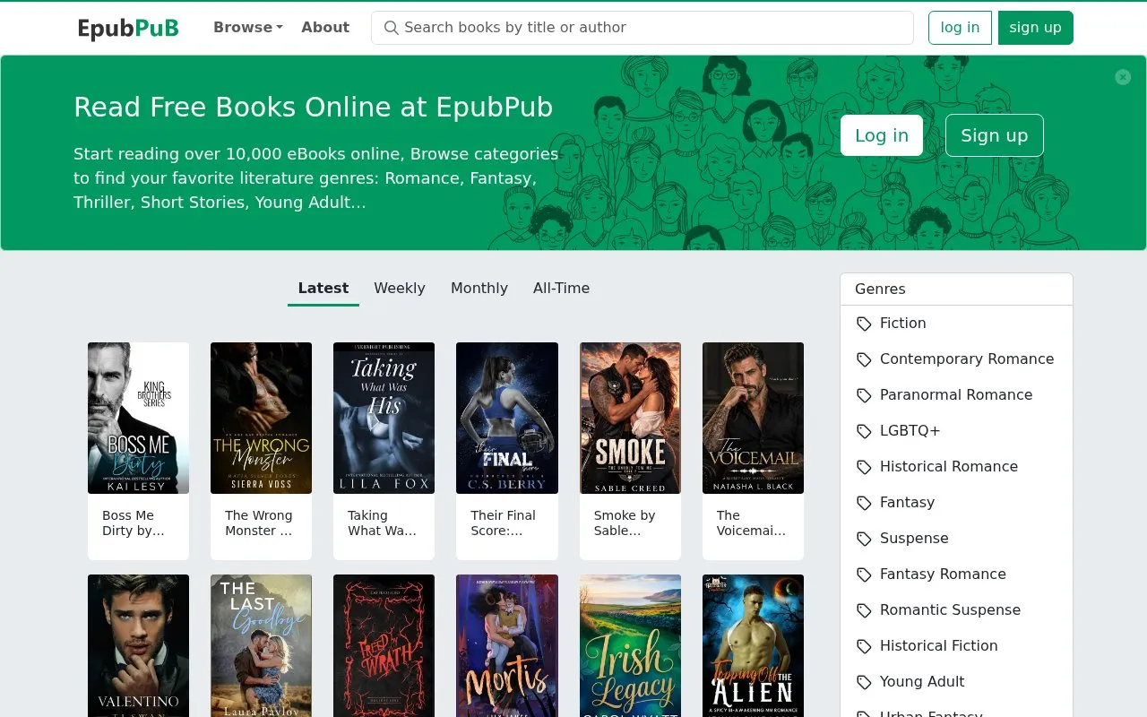Click tag icon beside Fantasy Romance
1147x717 pixels.
coord(864,574)
